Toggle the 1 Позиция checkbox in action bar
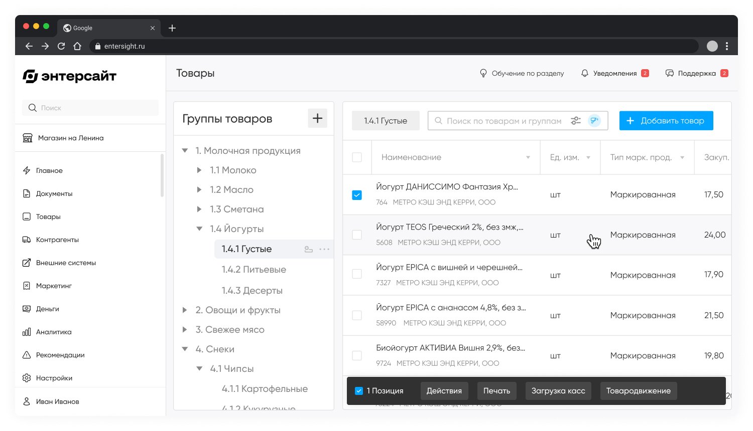Image resolution: width=753 pixels, height=431 pixels. tap(359, 391)
